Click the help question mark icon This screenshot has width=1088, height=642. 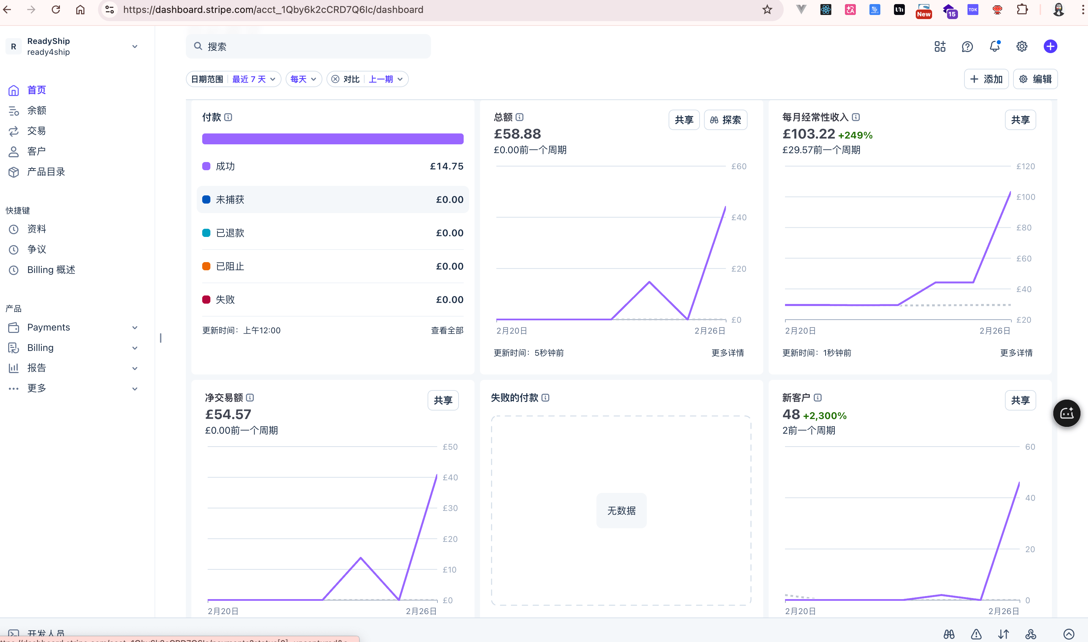[967, 46]
